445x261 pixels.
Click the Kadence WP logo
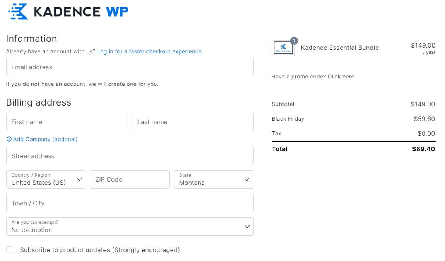[68, 12]
